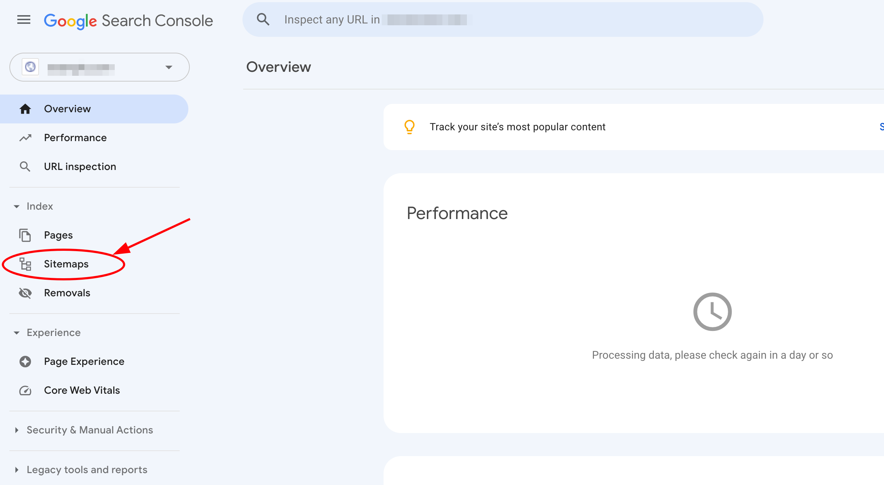Click the lightbulb tip icon
The image size is (884, 485).
point(409,127)
